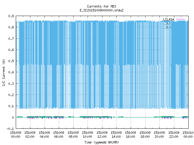This screenshot has height=145, width=194.
Task: Click the "LCL41A" legend label
Action: pyautogui.click(x=169, y=19)
